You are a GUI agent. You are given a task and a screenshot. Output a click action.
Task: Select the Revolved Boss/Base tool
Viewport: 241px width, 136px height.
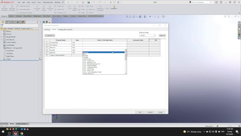coord(12,8)
